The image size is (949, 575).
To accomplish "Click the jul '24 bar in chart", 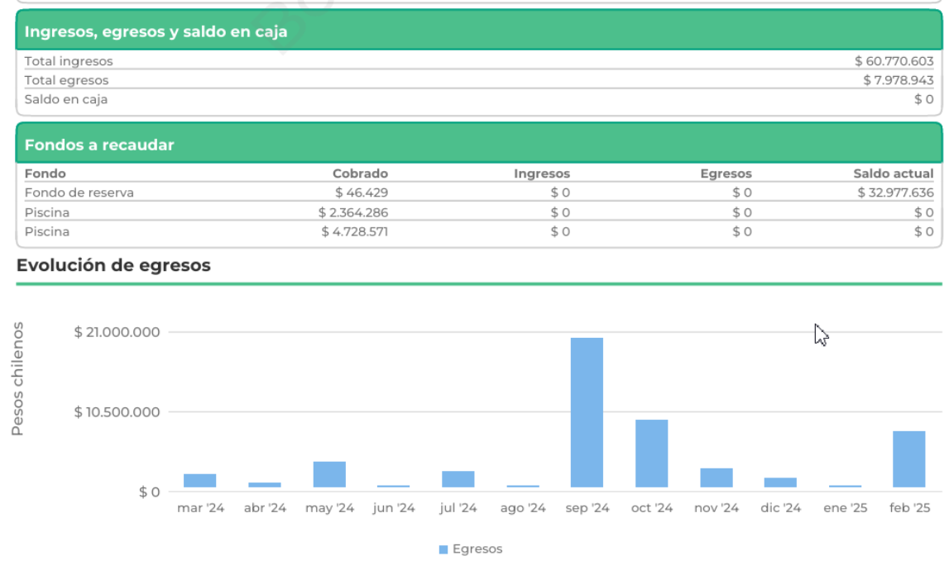I will 458,479.
